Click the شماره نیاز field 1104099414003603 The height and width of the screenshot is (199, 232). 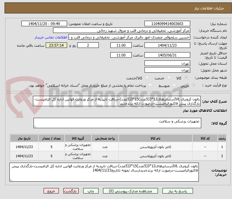[167, 24]
